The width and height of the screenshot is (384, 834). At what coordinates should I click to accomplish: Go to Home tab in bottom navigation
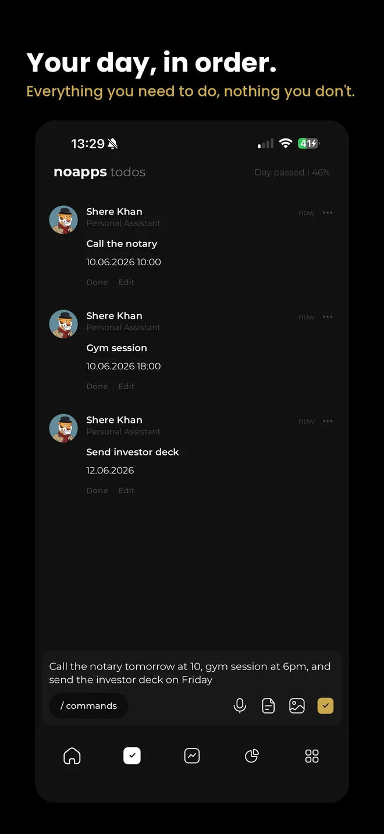(x=72, y=756)
